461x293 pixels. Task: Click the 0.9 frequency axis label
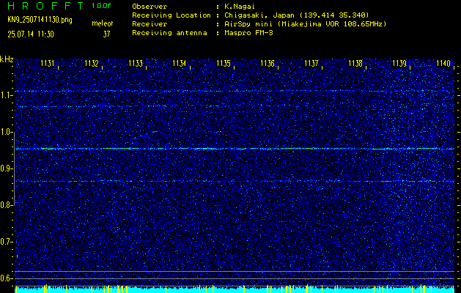coord(6,169)
